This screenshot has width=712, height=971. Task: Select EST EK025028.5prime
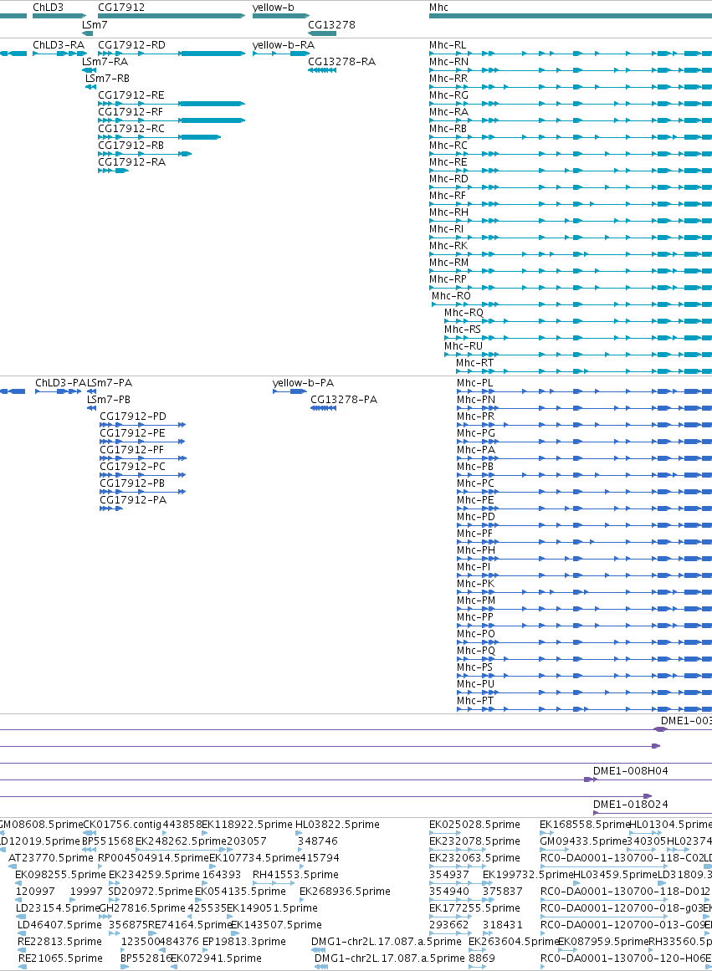pyautogui.click(x=474, y=825)
